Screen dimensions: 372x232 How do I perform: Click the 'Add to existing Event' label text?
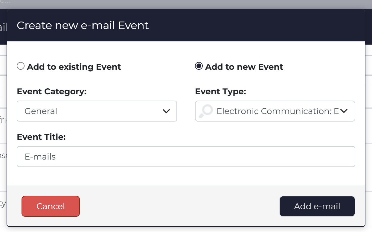click(74, 67)
